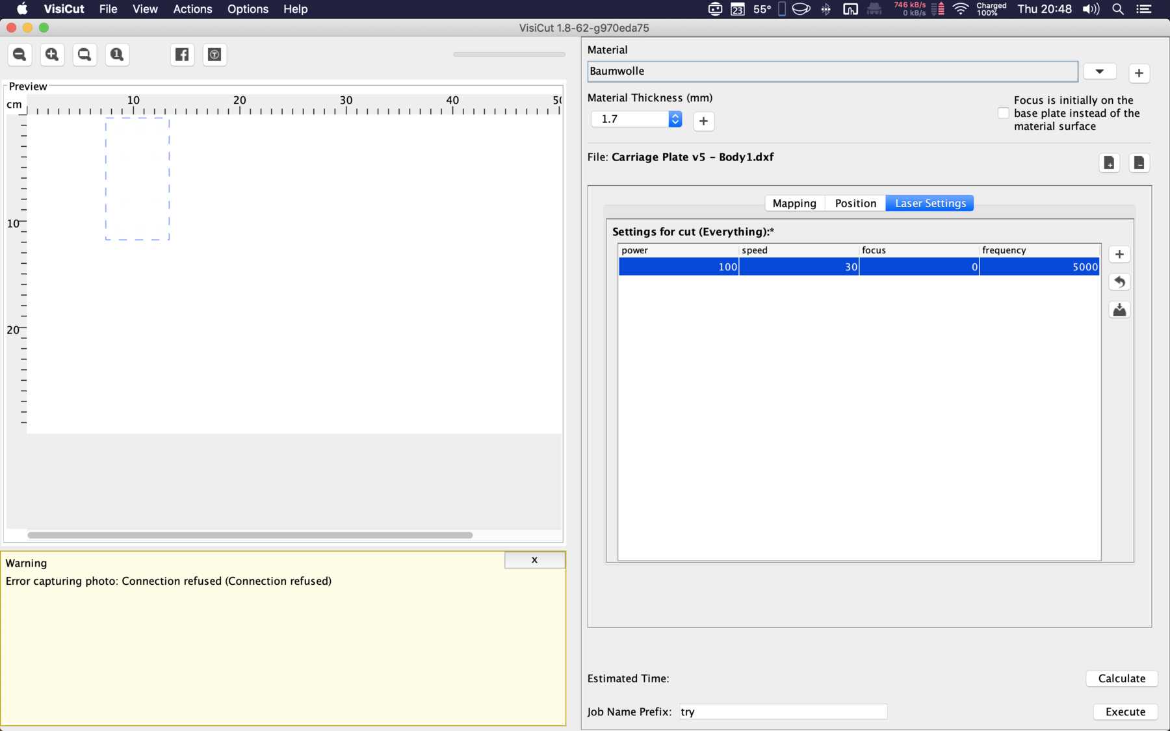This screenshot has height=731, width=1170.
Task: Click the add-file icon beside the file name
Action: [1109, 162]
